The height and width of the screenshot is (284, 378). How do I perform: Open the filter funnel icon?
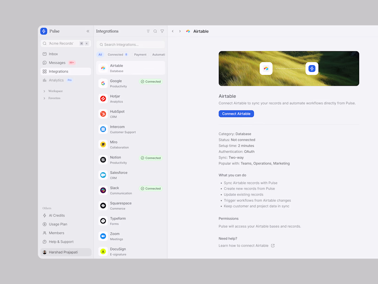coord(162,31)
